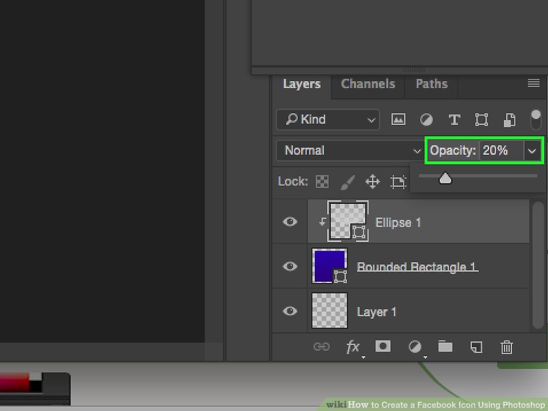Filter layers by adjustment layer icon
This screenshot has width=548, height=411.
(x=426, y=119)
